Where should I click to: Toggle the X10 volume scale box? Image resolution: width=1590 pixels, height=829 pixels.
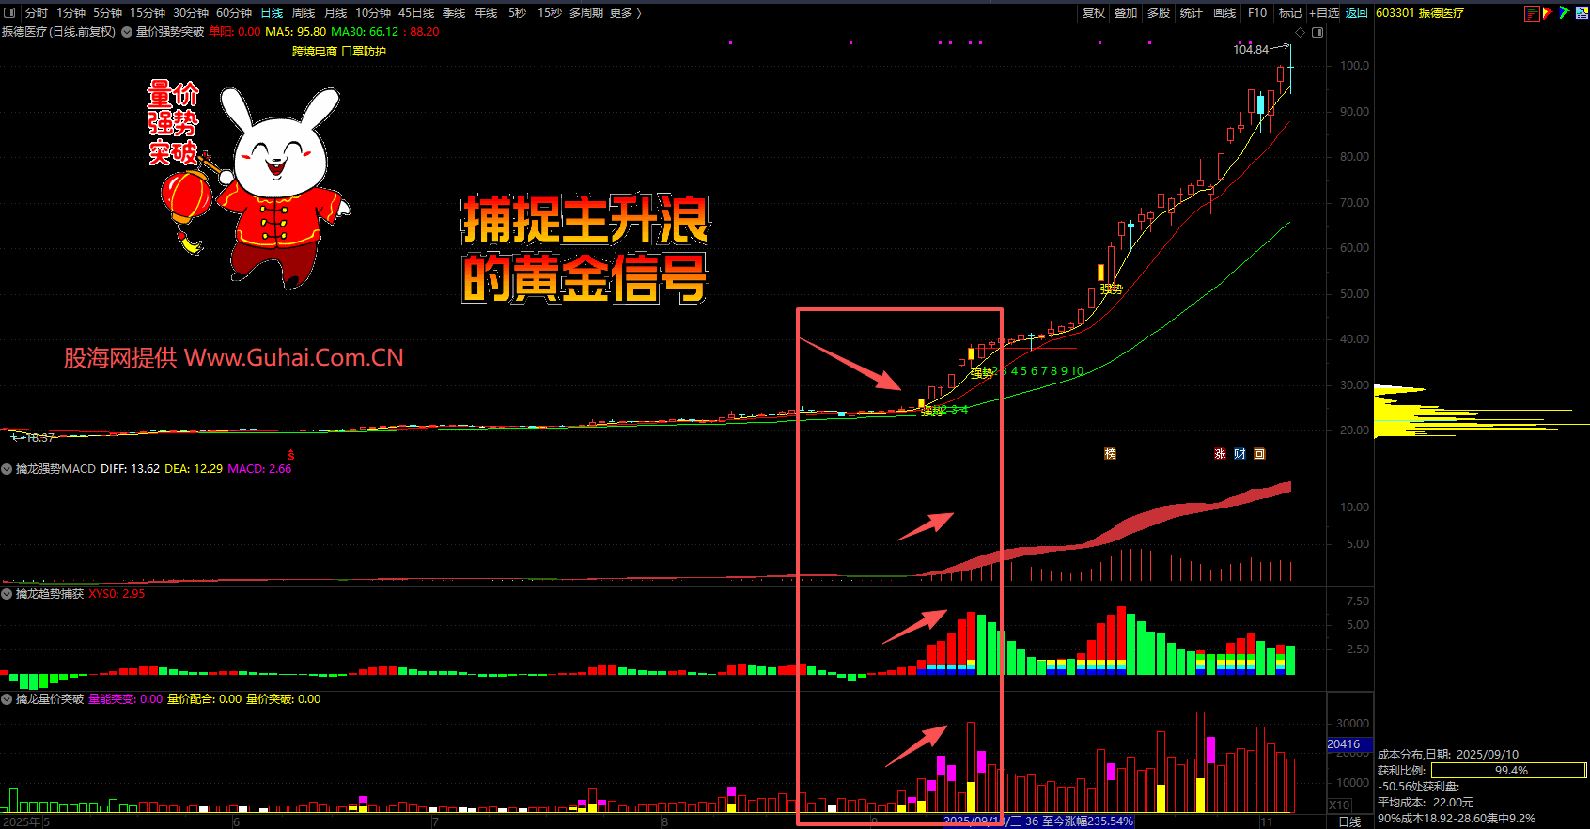tap(1339, 806)
